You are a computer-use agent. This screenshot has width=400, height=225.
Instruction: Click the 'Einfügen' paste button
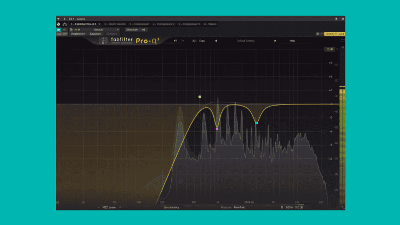tap(111, 34)
